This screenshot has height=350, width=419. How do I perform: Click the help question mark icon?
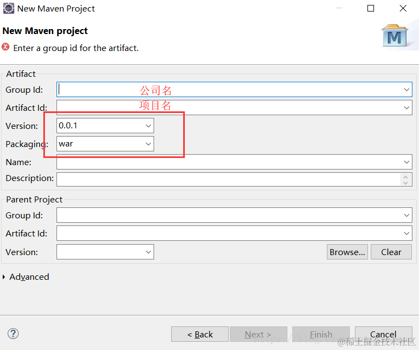pos(13,334)
